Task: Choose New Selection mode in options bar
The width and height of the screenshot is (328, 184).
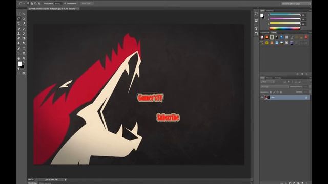Action: coord(28,4)
